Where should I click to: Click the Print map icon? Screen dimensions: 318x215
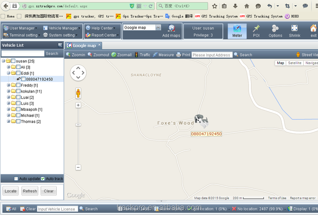tap(179, 55)
